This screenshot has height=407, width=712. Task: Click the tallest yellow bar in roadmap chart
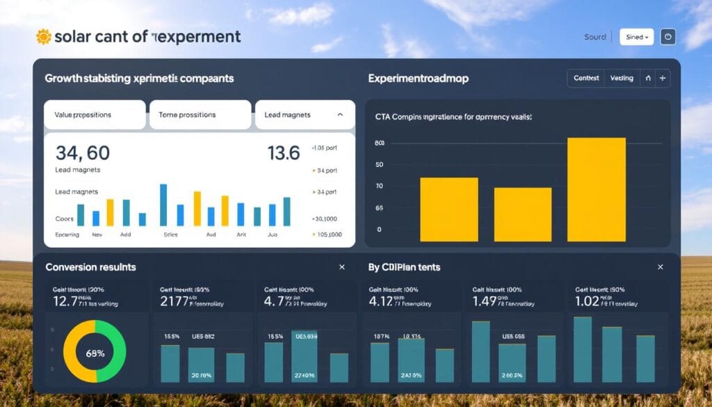[x=597, y=189]
